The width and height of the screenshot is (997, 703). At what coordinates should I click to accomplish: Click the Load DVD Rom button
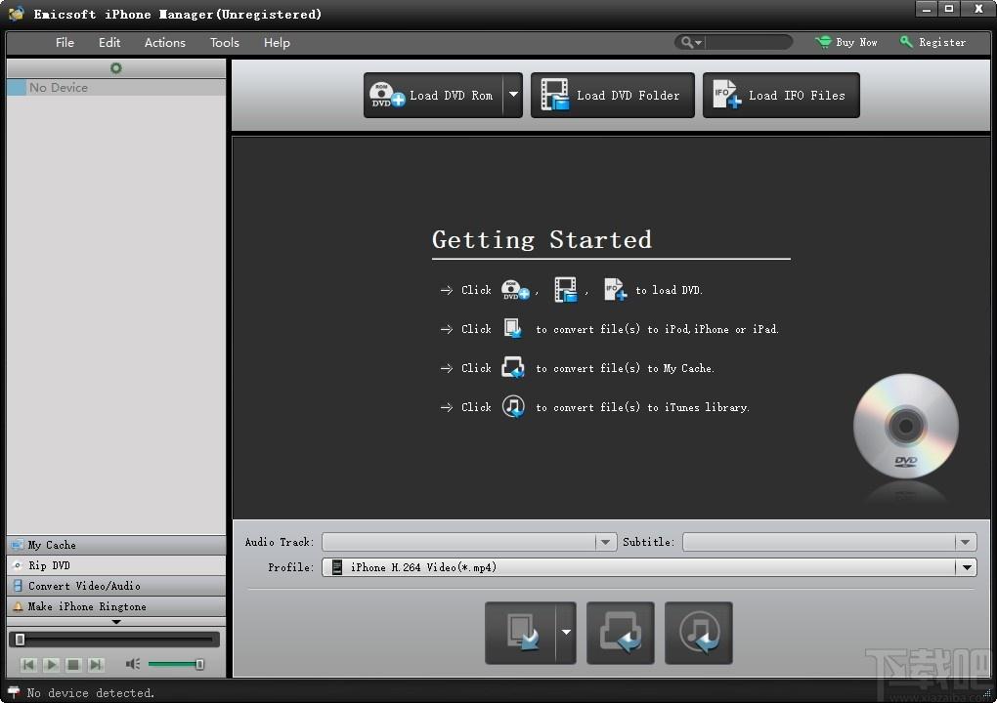click(433, 96)
